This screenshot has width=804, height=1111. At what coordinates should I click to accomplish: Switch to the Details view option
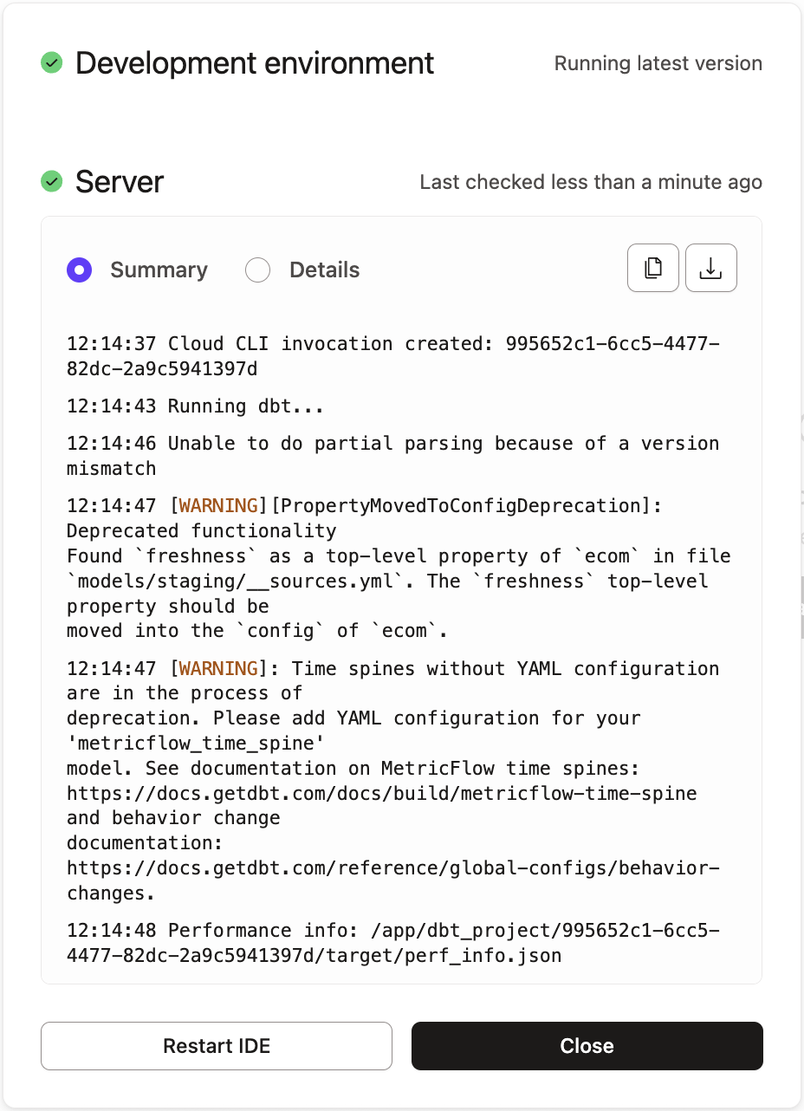pos(257,270)
